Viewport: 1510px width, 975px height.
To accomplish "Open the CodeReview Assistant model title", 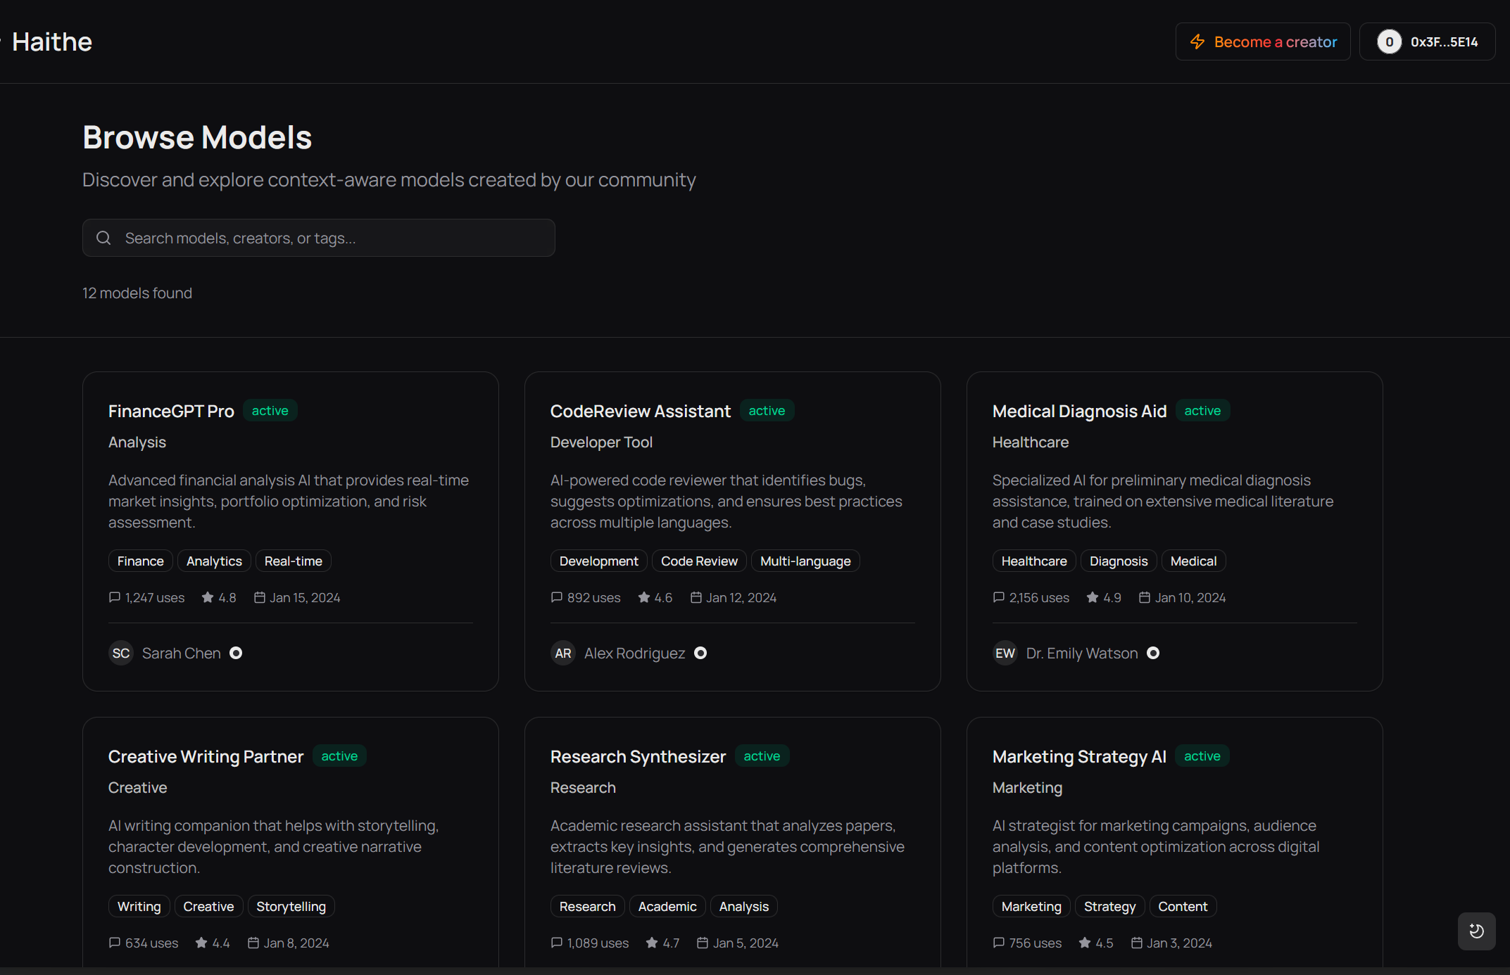I will point(641,411).
